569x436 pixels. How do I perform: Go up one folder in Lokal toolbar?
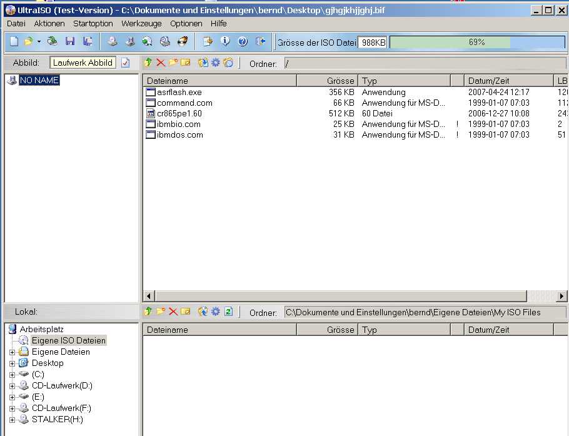pos(148,312)
